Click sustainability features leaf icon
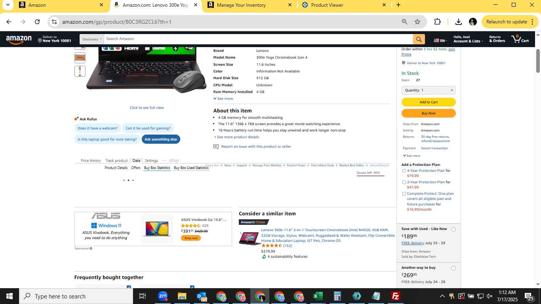 (x=264, y=256)
